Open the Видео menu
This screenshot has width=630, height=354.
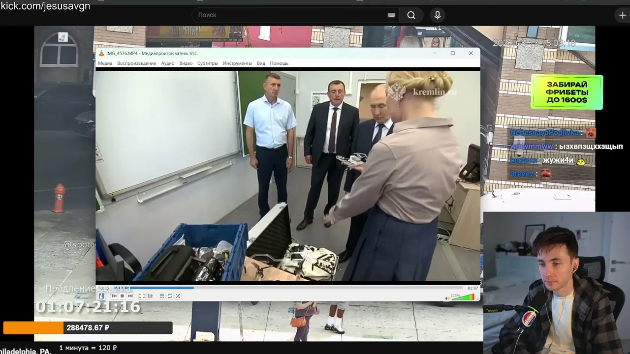[186, 63]
